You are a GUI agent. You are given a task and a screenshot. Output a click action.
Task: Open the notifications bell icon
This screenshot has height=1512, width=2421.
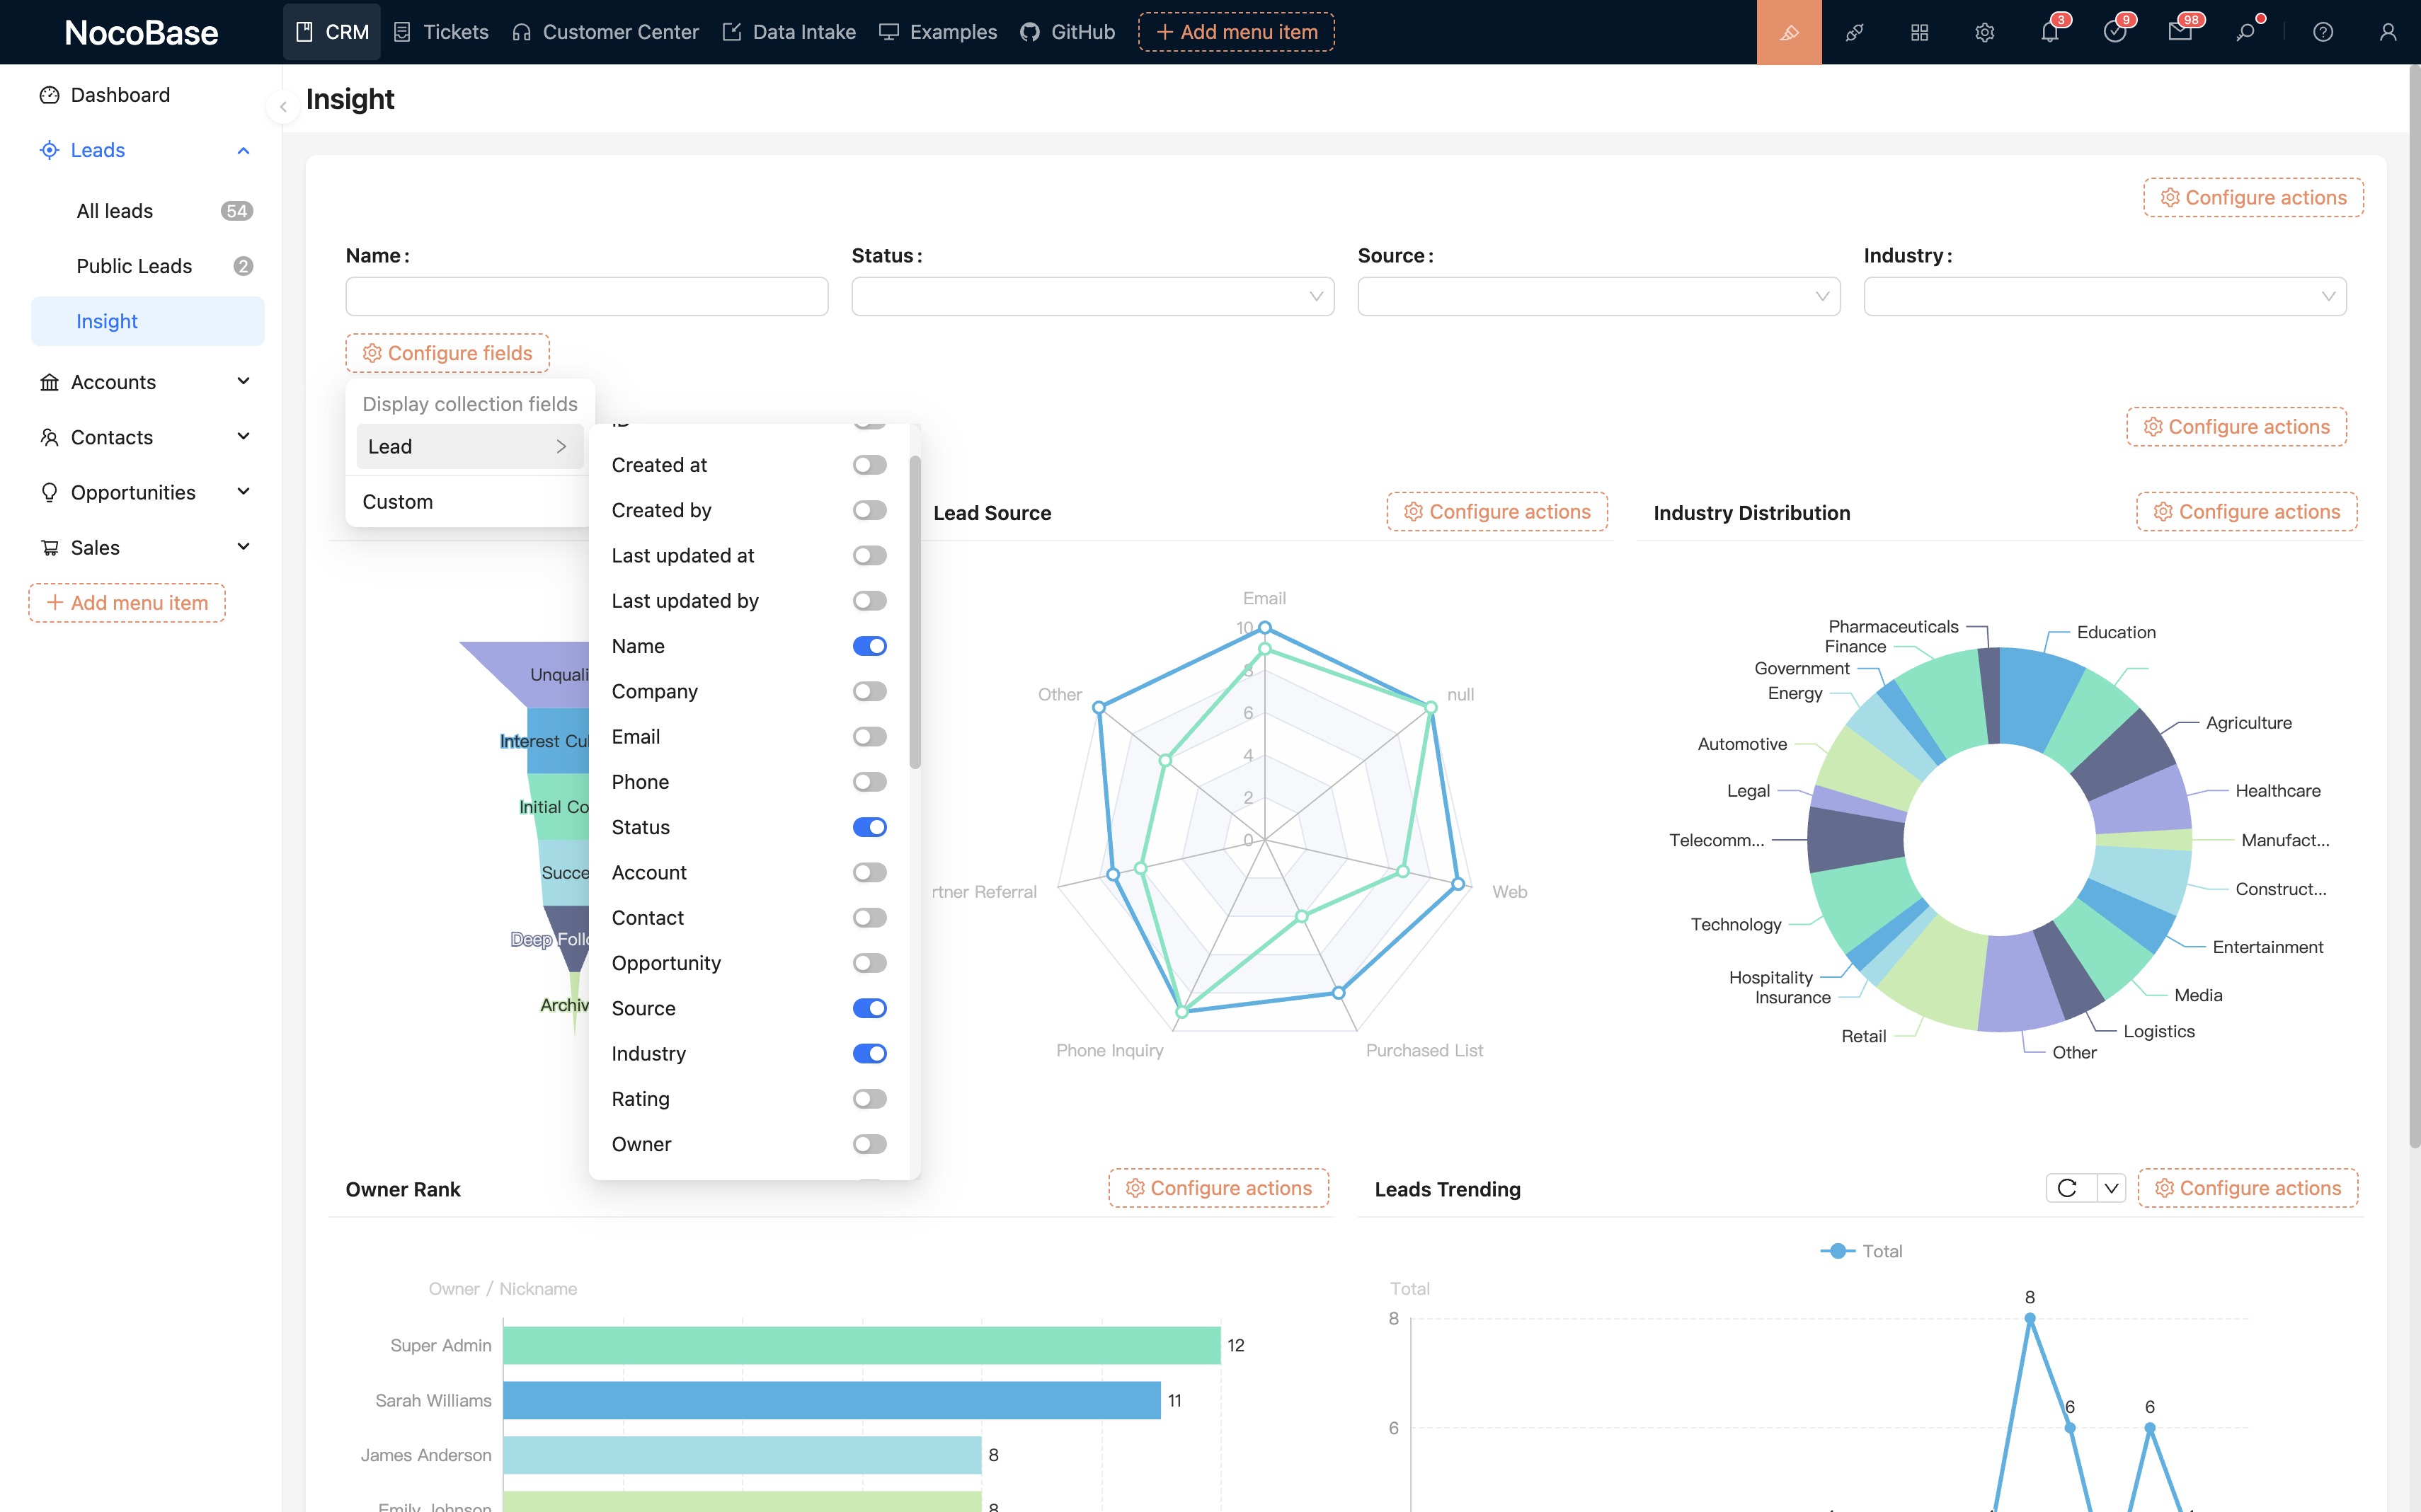[2049, 32]
